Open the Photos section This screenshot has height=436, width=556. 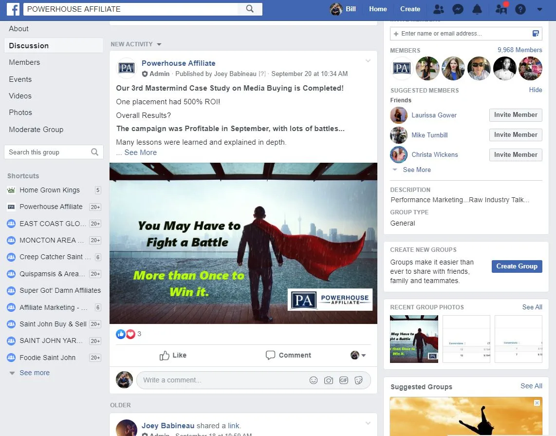tap(20, 113)
